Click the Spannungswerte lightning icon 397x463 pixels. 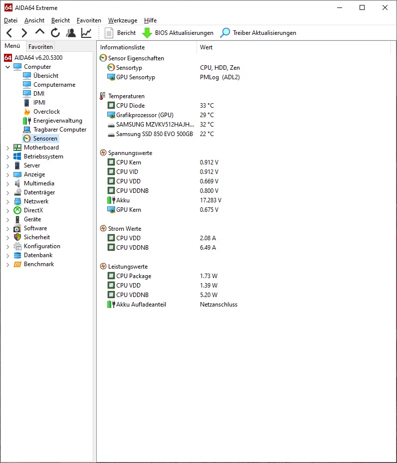103,153
